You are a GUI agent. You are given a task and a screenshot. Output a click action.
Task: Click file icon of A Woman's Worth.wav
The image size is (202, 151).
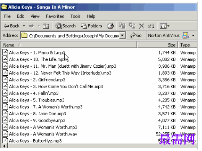(x=5, y=134)
